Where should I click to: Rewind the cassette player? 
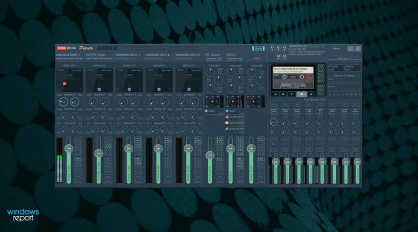coord(275,94)
